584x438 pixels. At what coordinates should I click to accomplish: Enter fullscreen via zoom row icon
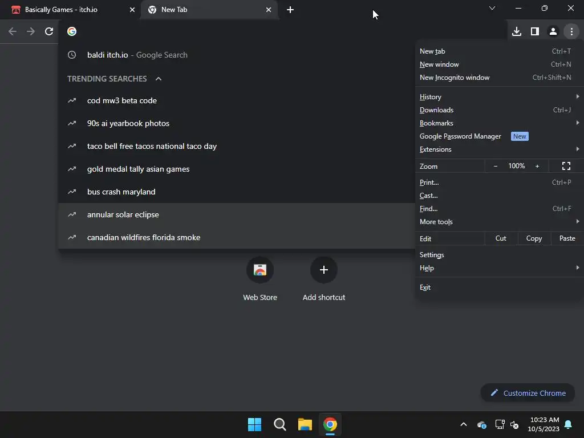(x=566, y=166)
